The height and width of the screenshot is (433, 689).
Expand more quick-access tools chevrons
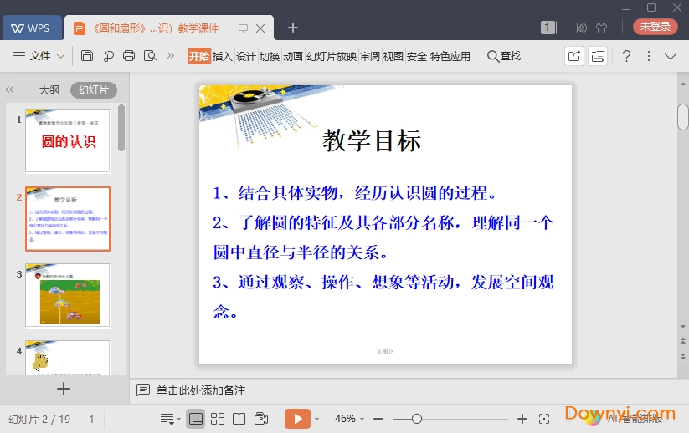pyautogui.click(x=171, y=56)
